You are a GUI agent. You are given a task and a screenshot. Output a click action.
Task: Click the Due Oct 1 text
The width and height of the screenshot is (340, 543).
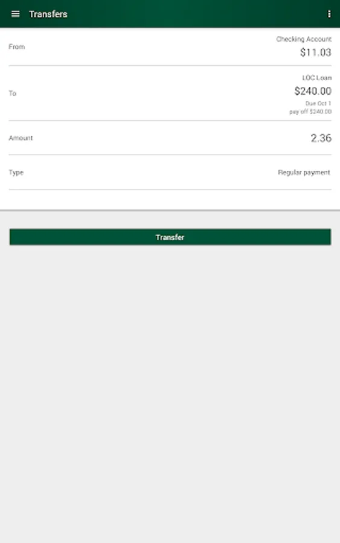(x=318, y=103)
